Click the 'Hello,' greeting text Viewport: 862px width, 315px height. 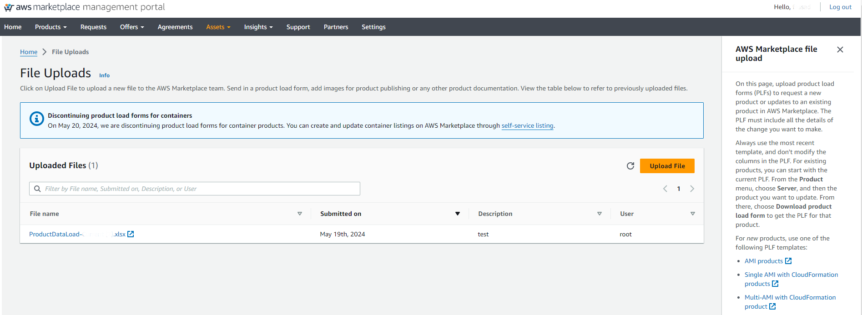782,7
